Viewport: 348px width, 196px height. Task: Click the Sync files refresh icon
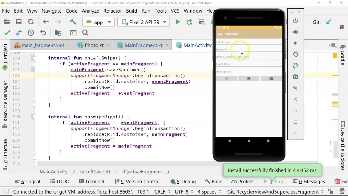[31, 22]
